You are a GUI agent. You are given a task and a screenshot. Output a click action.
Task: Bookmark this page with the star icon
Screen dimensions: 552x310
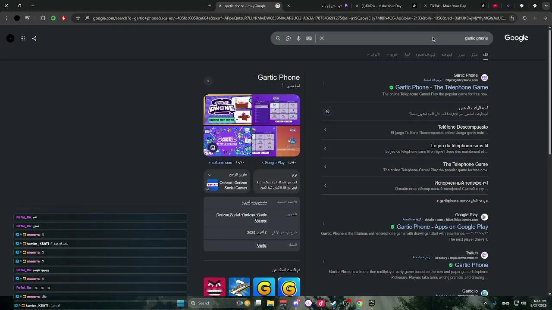click(78, 18)
